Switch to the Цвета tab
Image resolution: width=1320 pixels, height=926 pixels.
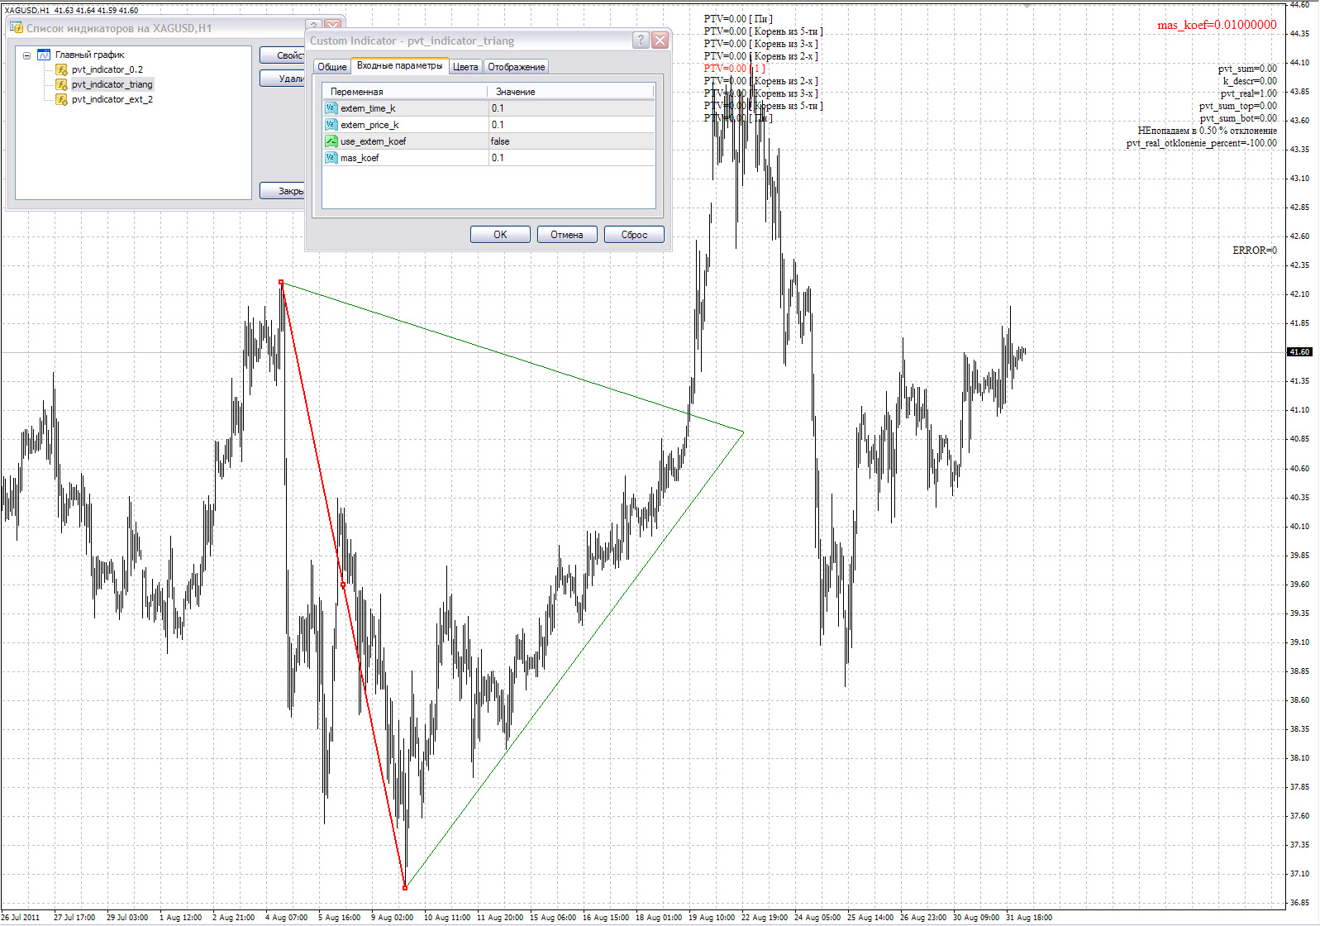(465, 67)
